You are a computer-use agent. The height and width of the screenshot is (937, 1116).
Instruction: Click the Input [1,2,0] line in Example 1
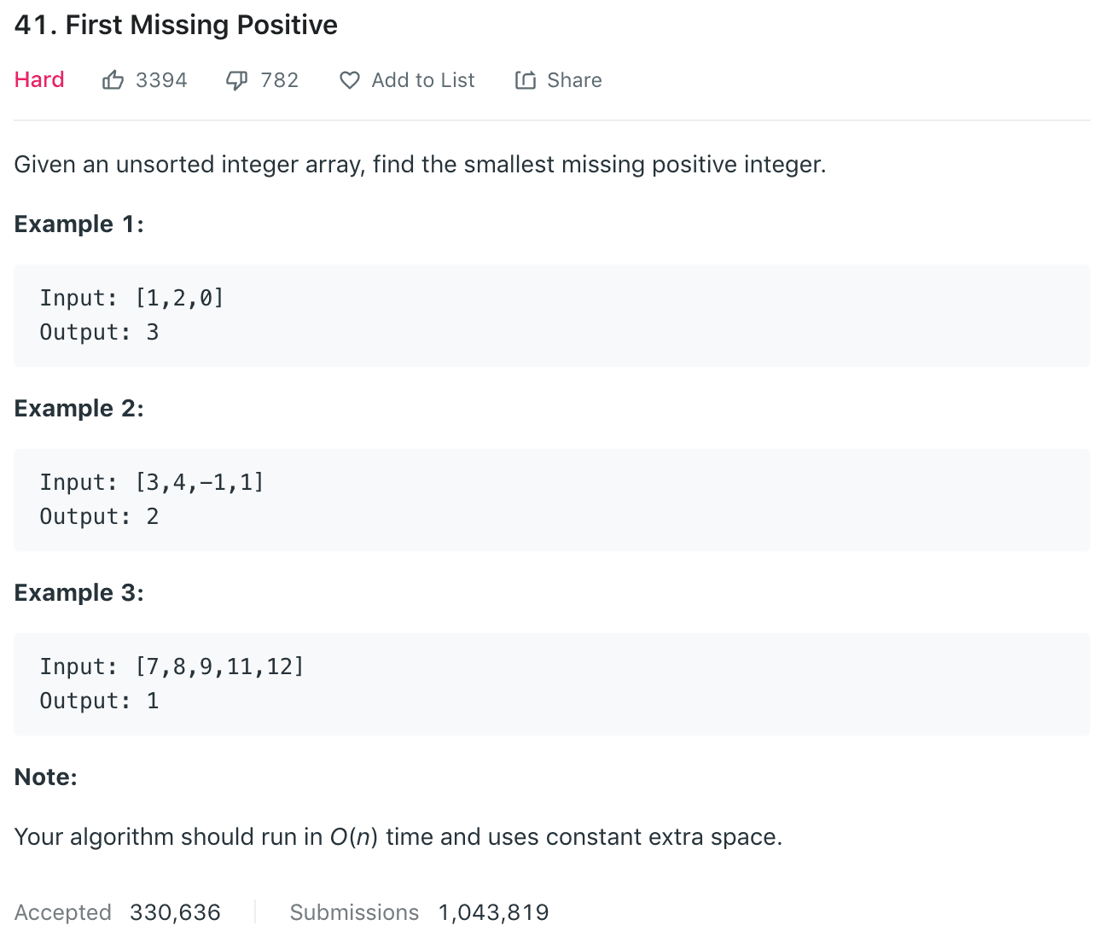[132, 298]
